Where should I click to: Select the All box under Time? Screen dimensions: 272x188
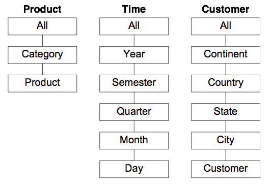[x=134, y=26]
